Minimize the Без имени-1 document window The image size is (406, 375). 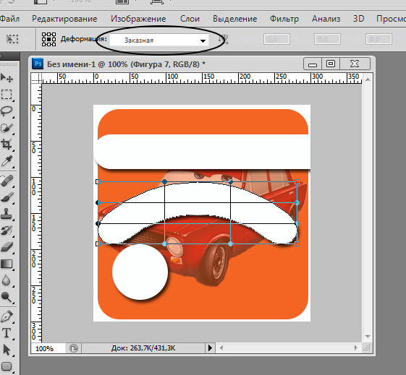pyautogui.click(x=313, y=64)
